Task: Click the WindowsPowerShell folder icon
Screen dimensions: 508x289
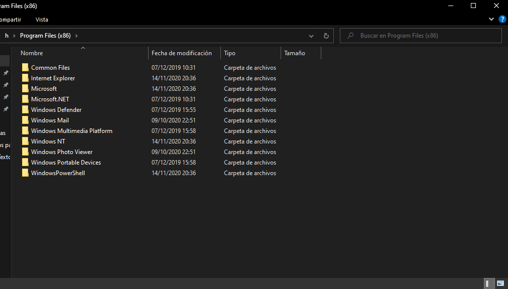Action: tap(25, 173)
